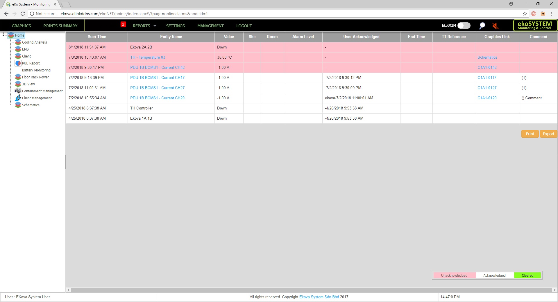Click the muted speaker alarm icon

pyautogui.click(x=496, y=26)
